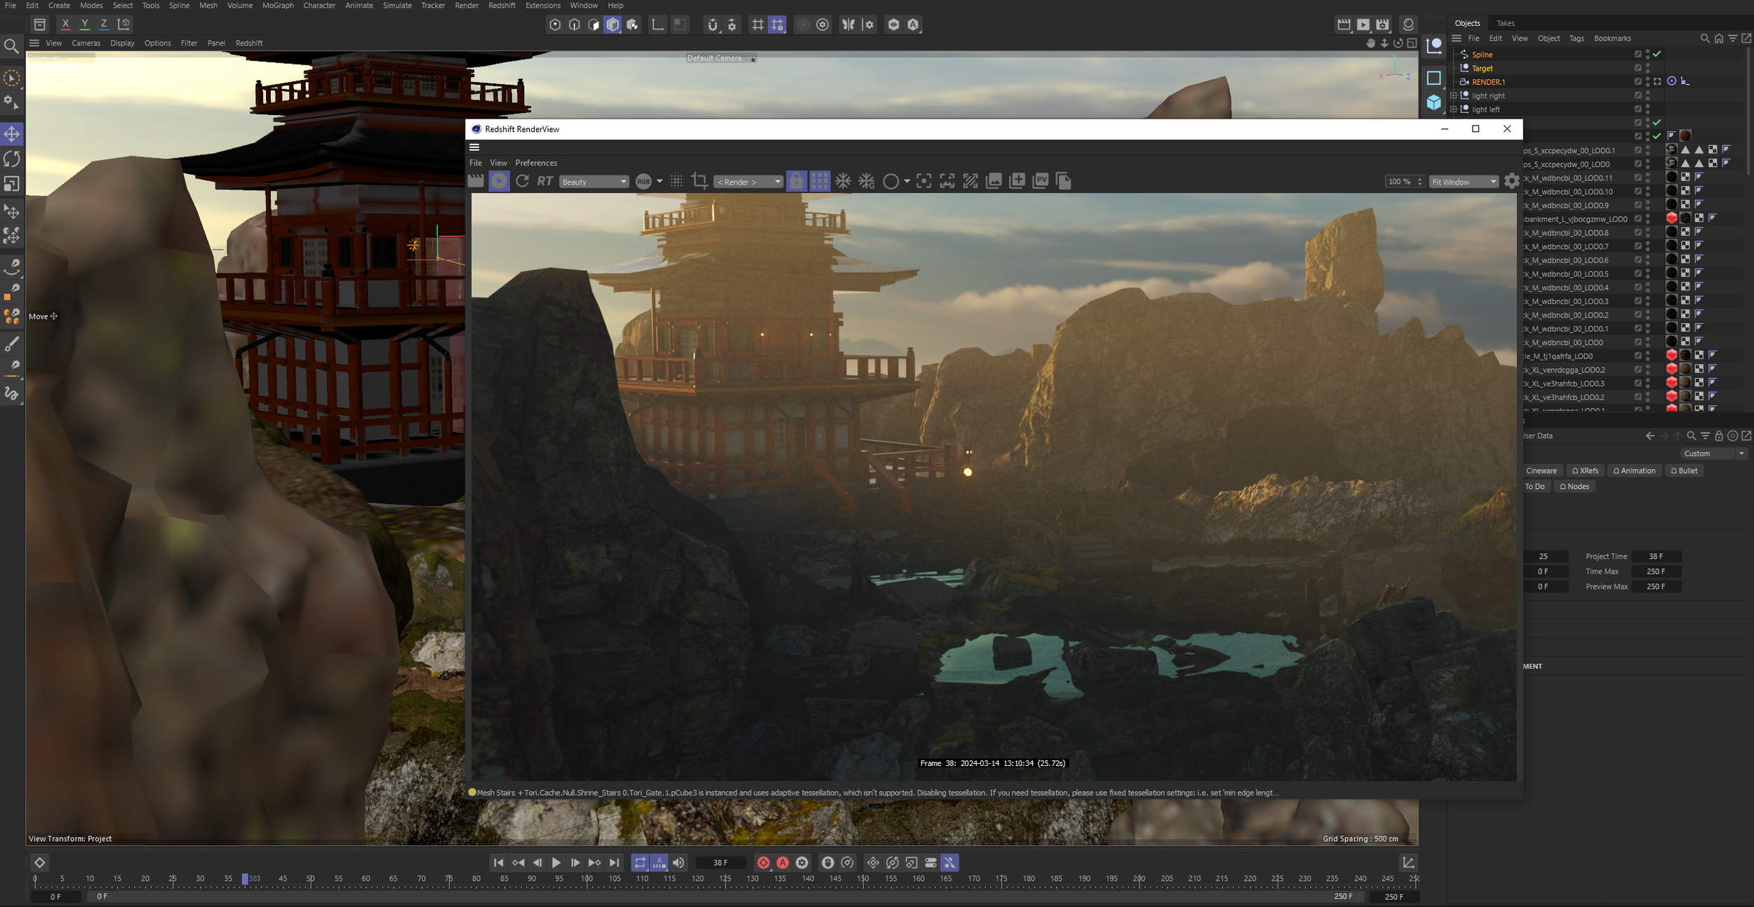Toggle the bucket grid icon in RenderView

(819, 181)
